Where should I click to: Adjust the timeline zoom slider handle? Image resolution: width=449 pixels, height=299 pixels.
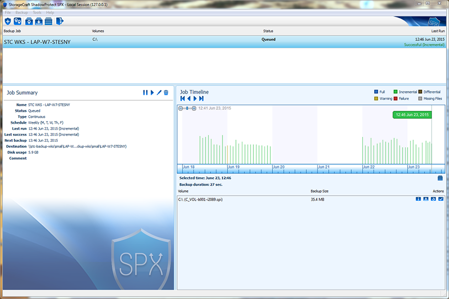click(187, 108)
